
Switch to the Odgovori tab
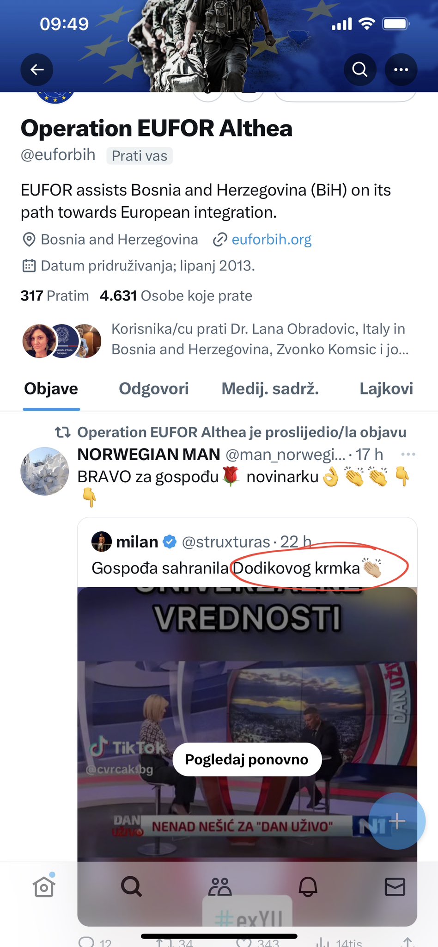tap(154, 389)
